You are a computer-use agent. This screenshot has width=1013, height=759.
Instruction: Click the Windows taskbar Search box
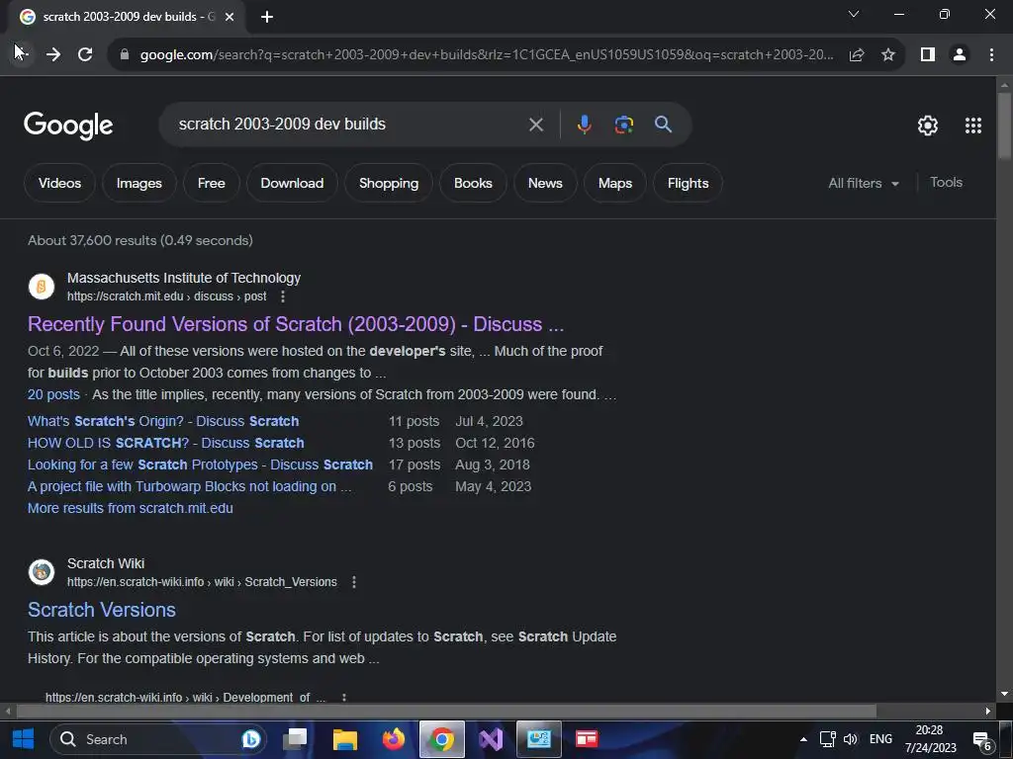(157, 739)
